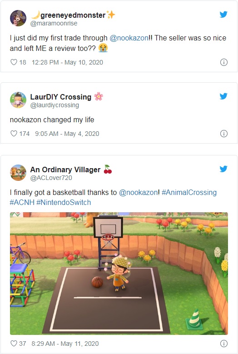Click the Twitter bird icon on An Ordinary Villager's tweet
The height and width of the screenshot is (354, 238).
[x=223, y=169]
